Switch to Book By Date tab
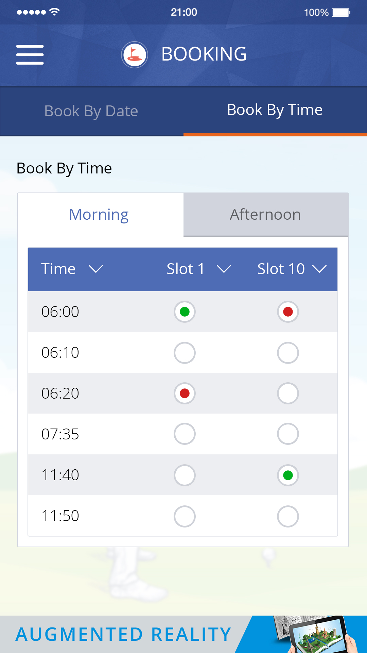367x653 pixels. click(91, 111)
